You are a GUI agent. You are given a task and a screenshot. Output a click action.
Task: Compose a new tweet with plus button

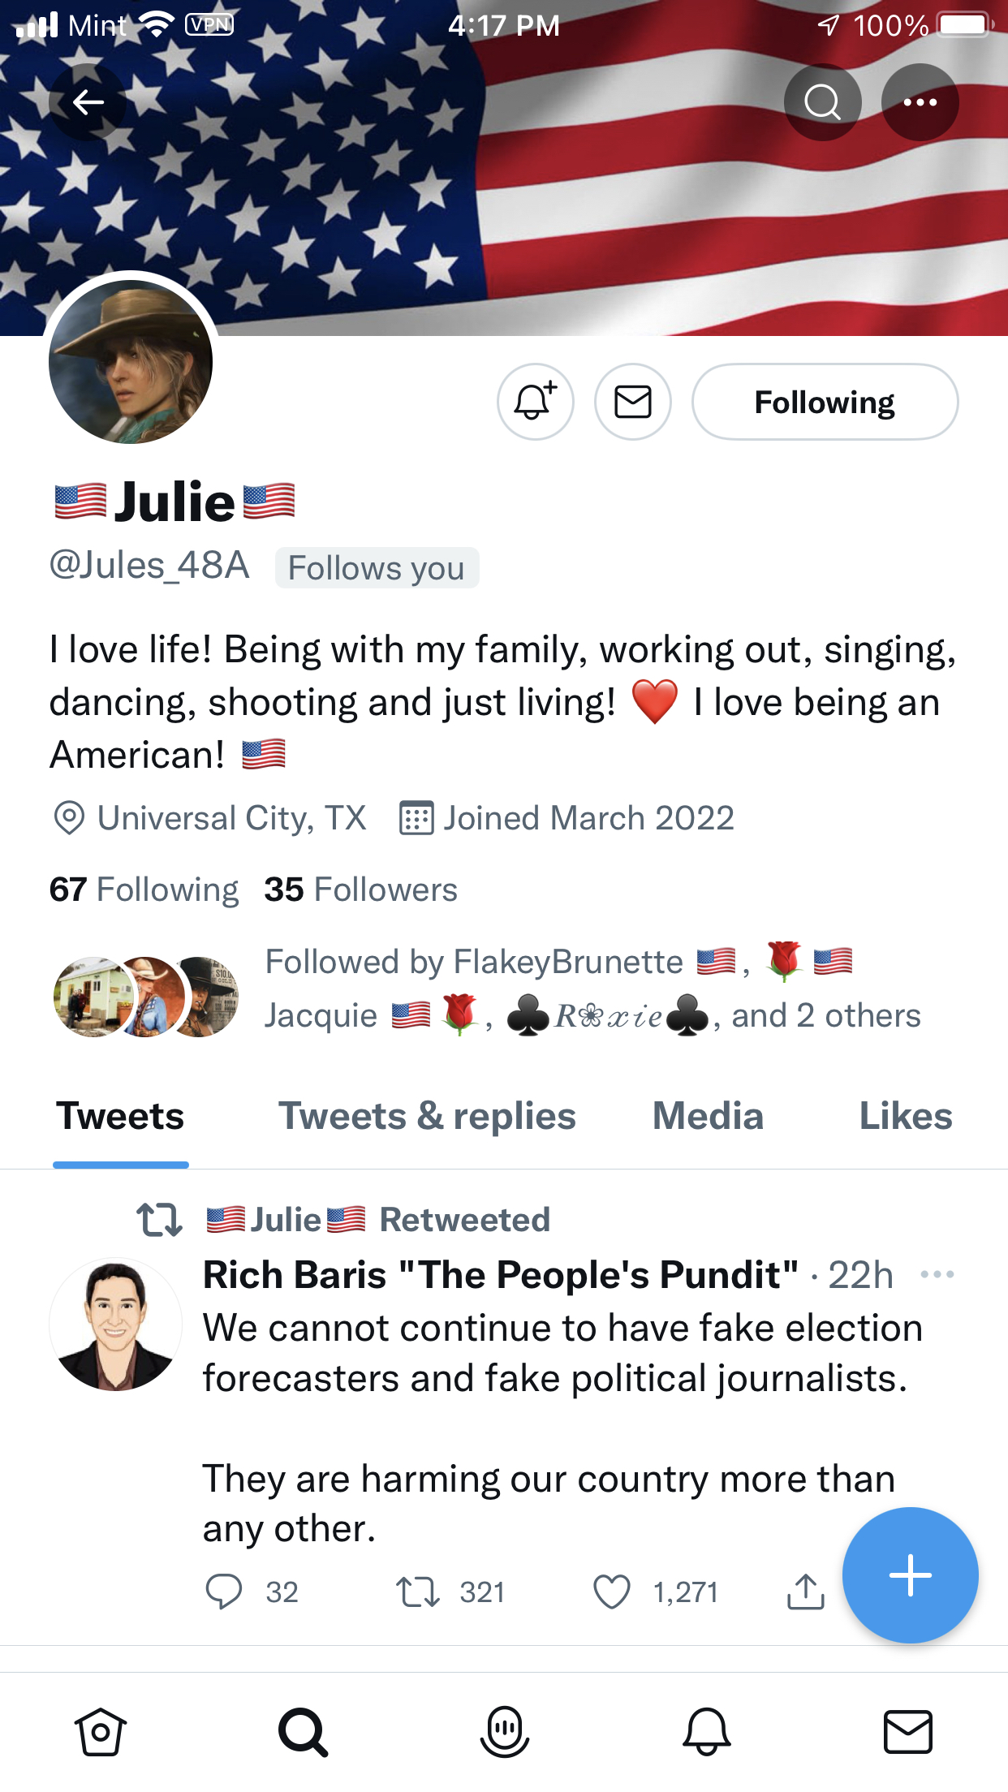910,1575
